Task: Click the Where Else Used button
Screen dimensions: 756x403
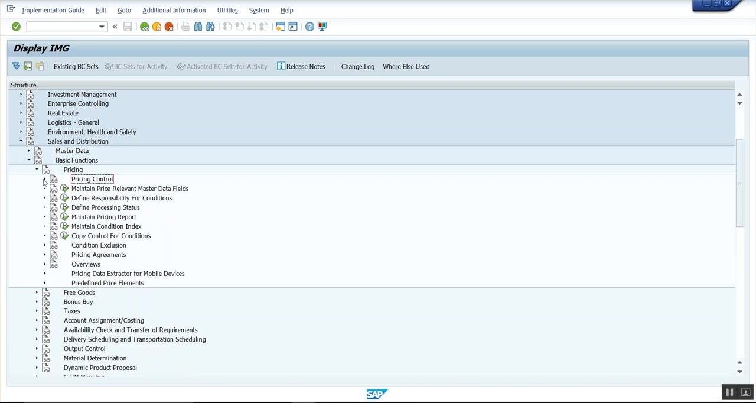Action: click(406, 66)
